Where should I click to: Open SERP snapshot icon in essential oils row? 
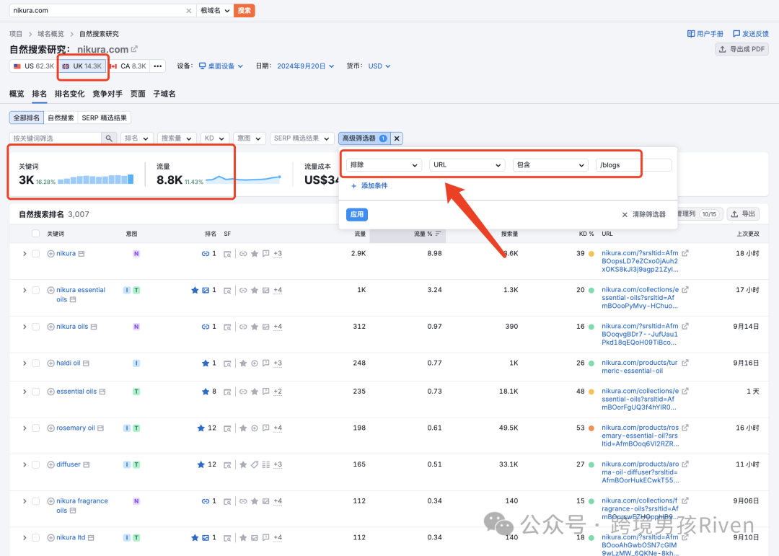(227, 392)
